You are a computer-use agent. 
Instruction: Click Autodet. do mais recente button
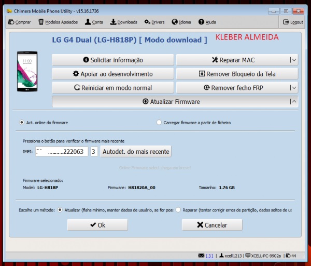click(x=136, y=152)
